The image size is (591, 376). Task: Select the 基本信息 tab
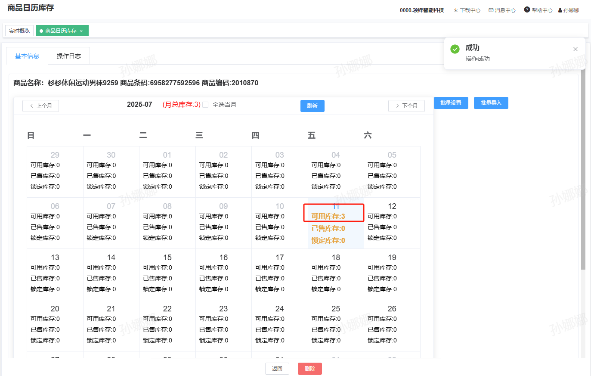click(x=27, y=56)
